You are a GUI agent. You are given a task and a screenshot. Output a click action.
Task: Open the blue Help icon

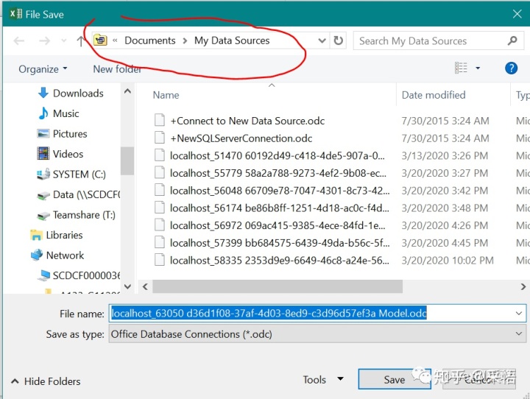click(511, 68)
